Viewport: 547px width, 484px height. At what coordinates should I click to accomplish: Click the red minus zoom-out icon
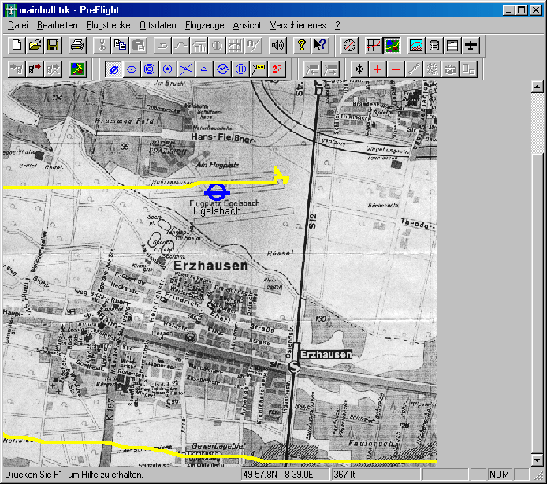pyautogui.click(x=396, y=69)
